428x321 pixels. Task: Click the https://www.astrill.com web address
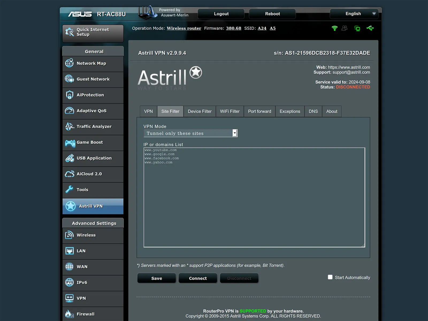[349, 67]
